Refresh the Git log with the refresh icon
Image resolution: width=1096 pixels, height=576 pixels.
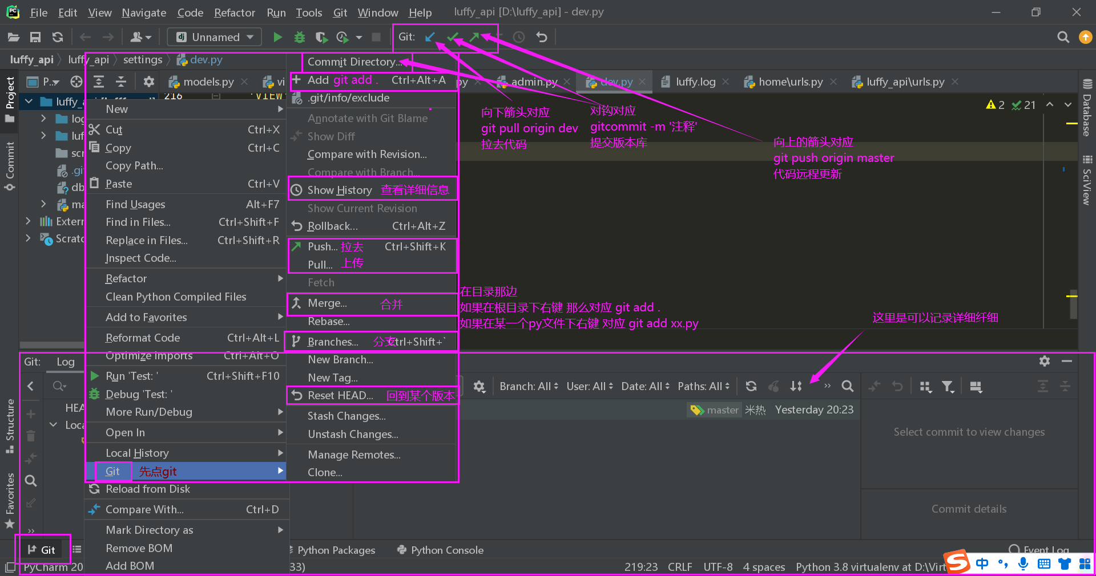point(751,386)
